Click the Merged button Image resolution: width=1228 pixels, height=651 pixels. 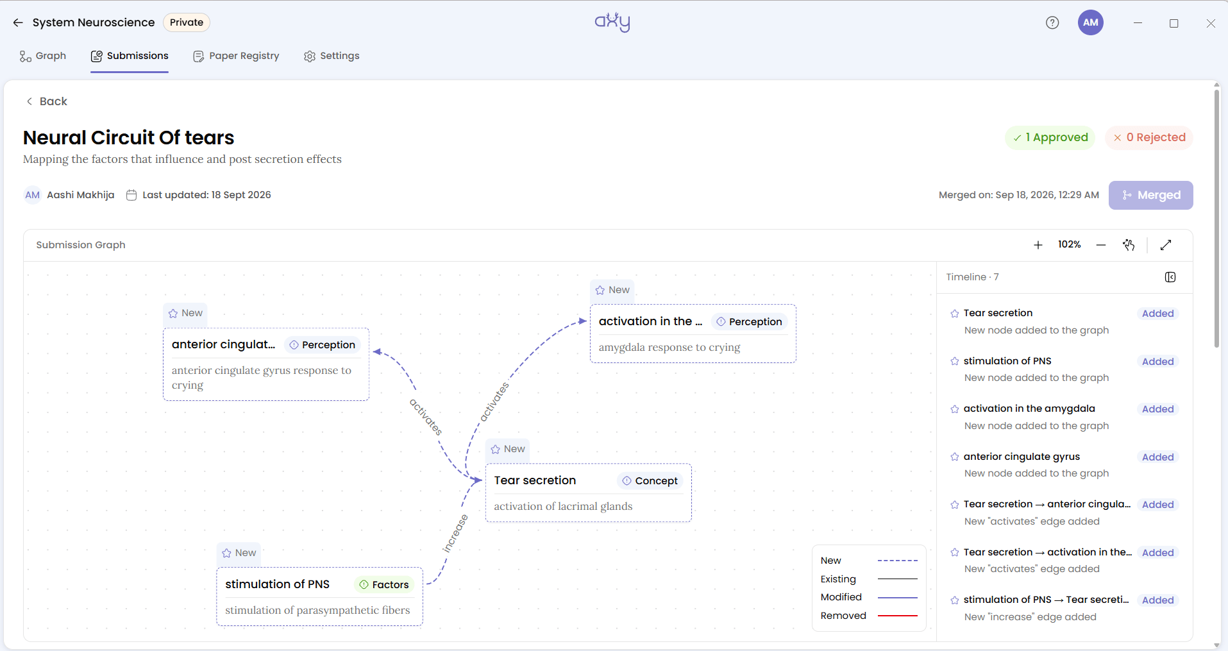click(1151, 195)
